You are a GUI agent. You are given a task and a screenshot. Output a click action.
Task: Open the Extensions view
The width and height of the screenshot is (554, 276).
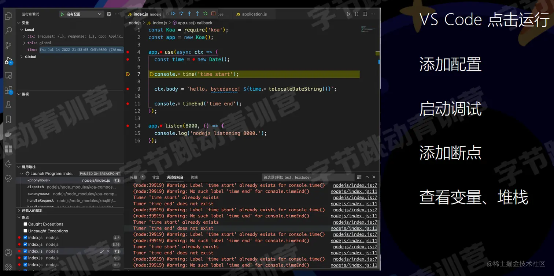(x=8, y=90)
